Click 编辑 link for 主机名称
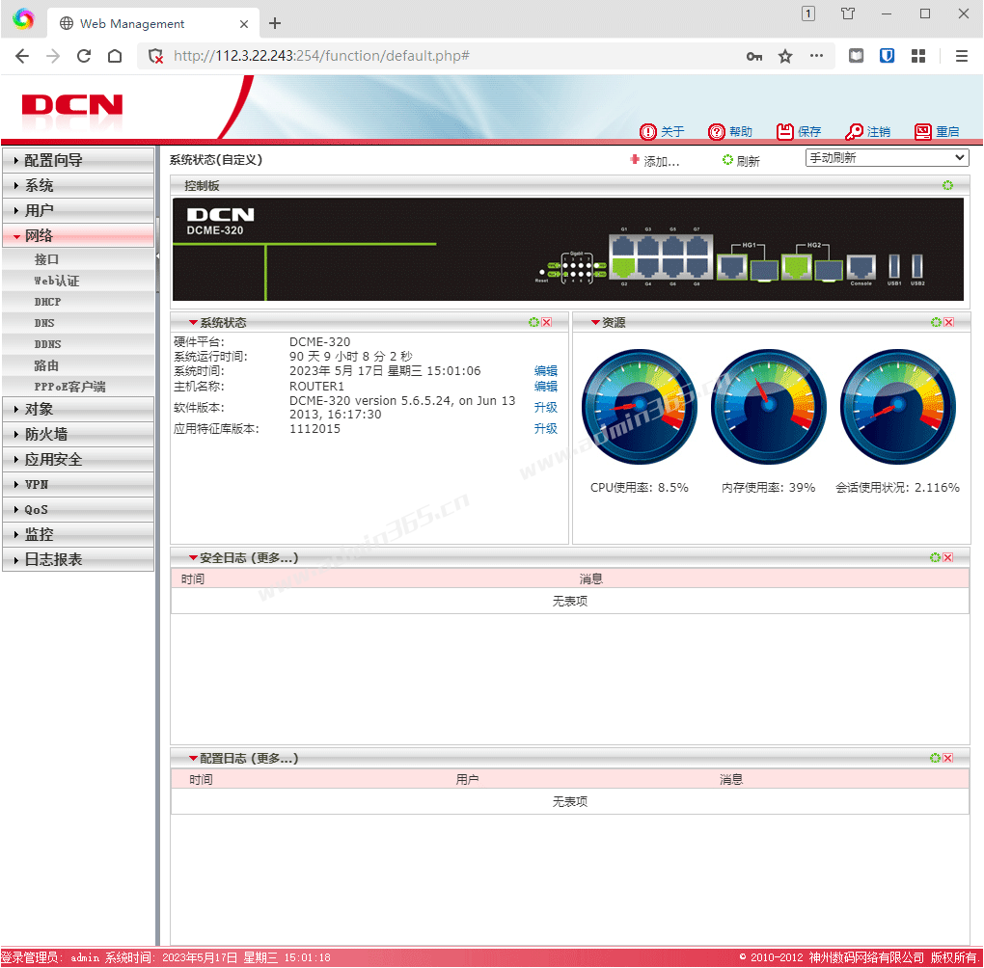This screenshot has height=968, width=984. click(545, 387)
